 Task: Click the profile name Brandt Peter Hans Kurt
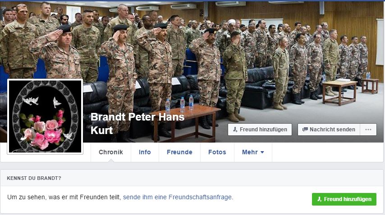click(137, 123)
